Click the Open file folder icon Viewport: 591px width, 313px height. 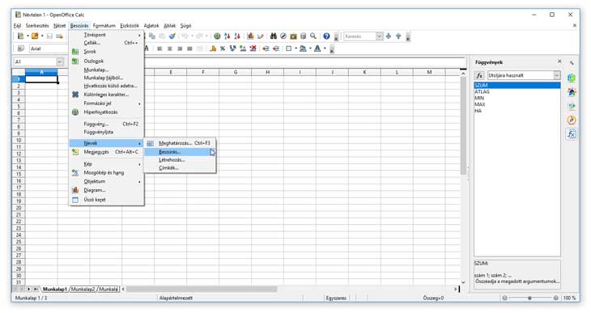[x=35, y=36]
